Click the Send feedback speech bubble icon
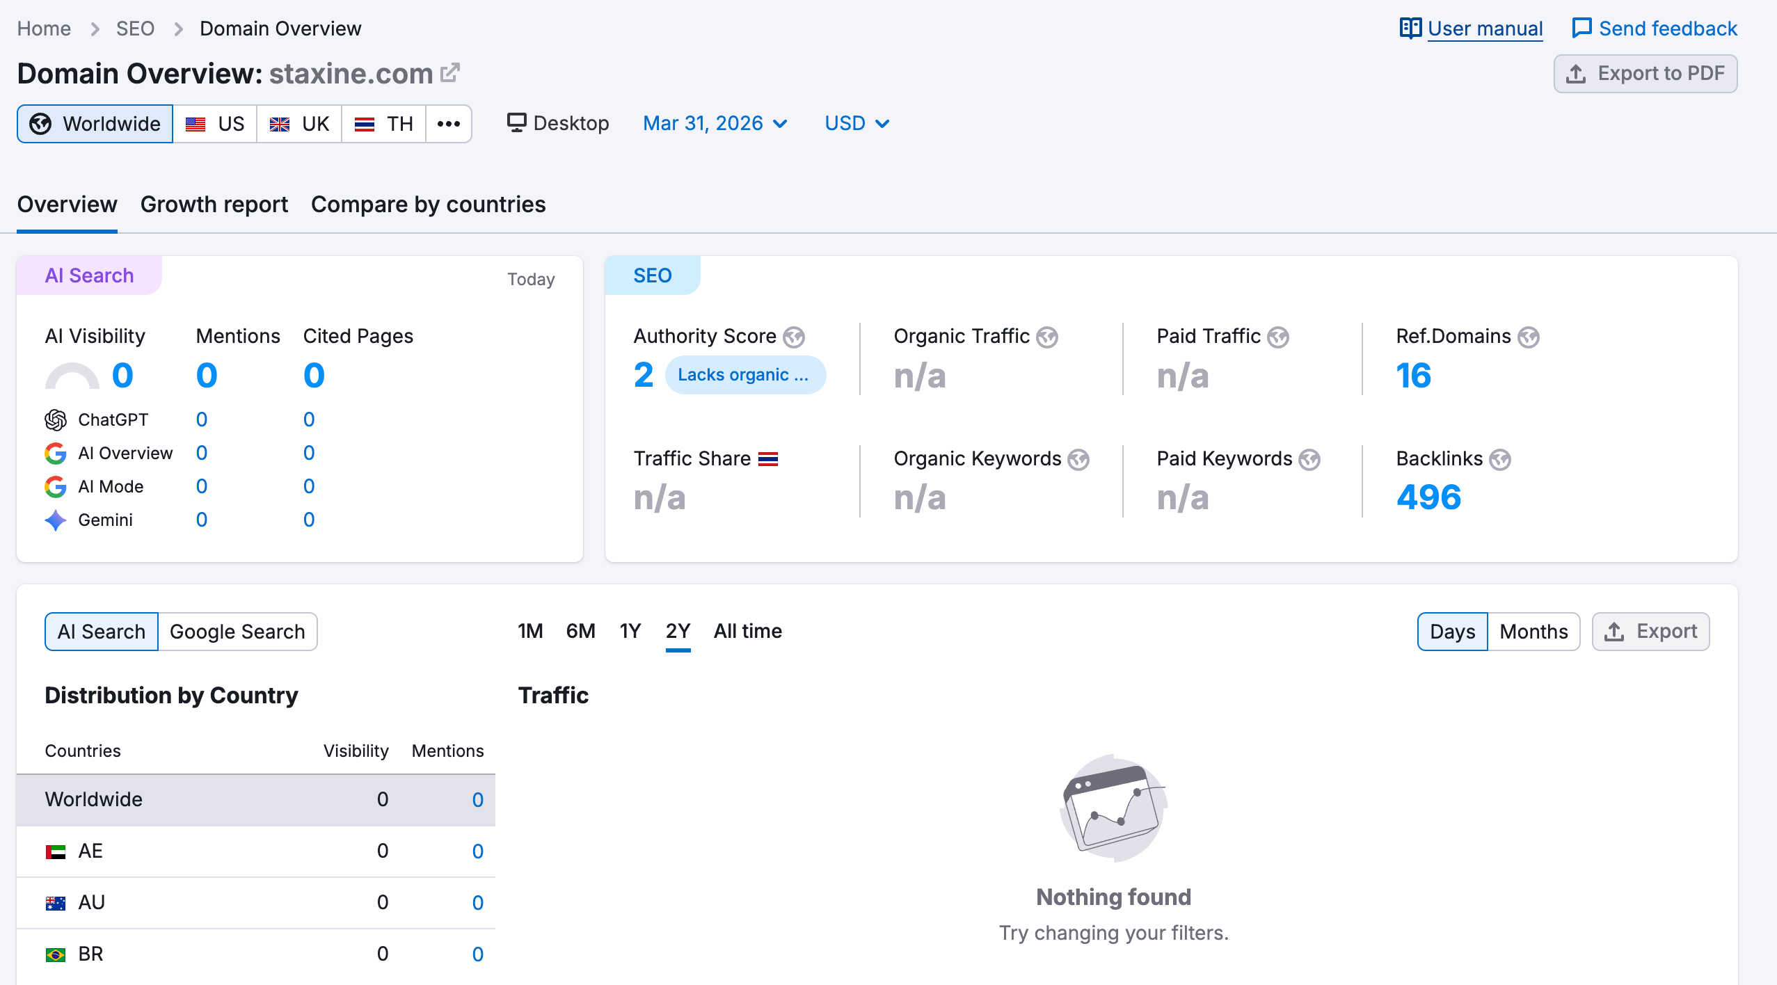The height and width of the screenshot is (985, 1777). 1581,29
